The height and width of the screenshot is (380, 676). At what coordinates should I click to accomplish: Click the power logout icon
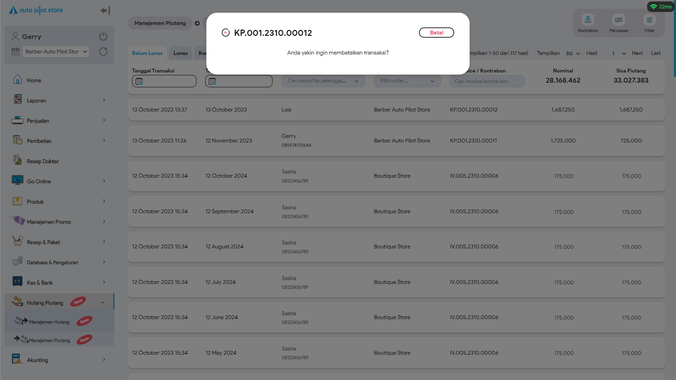click(x=103, y=37)
